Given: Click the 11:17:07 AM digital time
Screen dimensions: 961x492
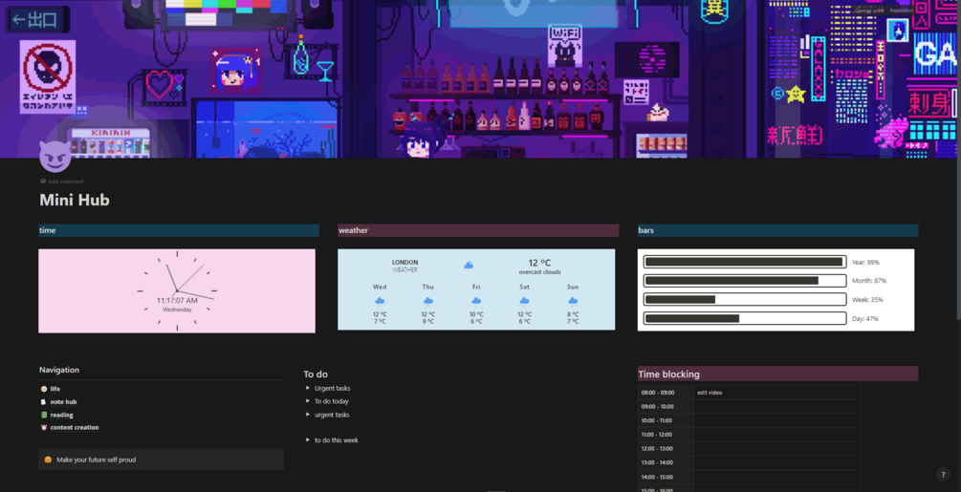Looking at the screenshot, I should pos(177,301).
